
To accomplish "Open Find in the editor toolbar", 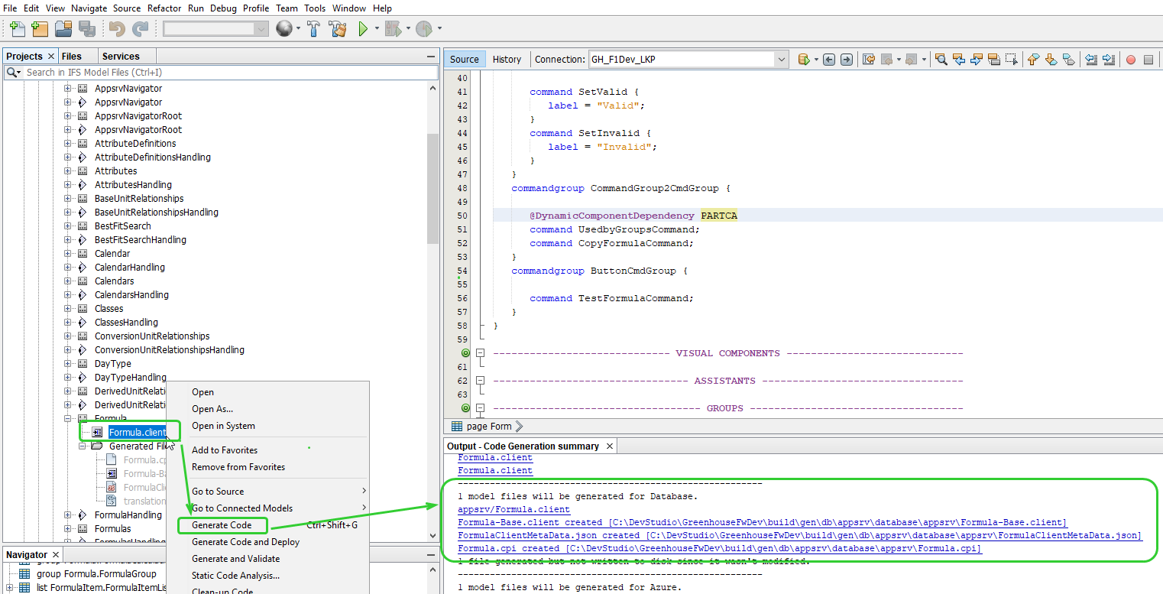I will (941, 59).
